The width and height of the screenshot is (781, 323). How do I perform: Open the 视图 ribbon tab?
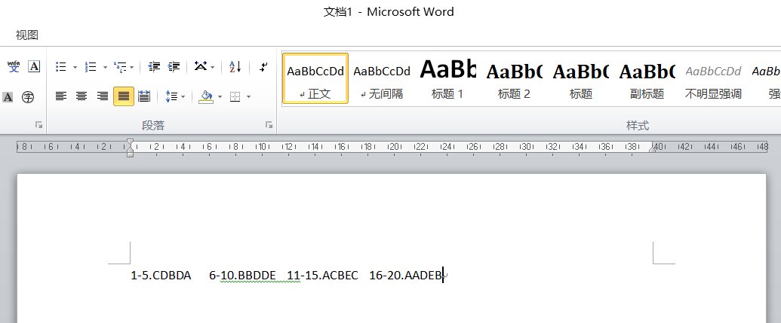pos(27,35)
